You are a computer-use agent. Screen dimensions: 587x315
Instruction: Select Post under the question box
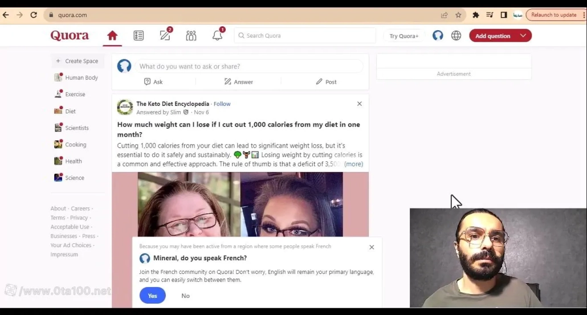(x=326, y=81)
